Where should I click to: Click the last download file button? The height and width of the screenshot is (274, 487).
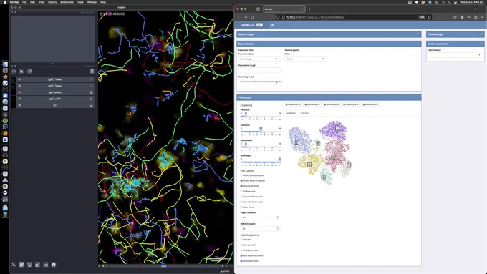point(370,104)
